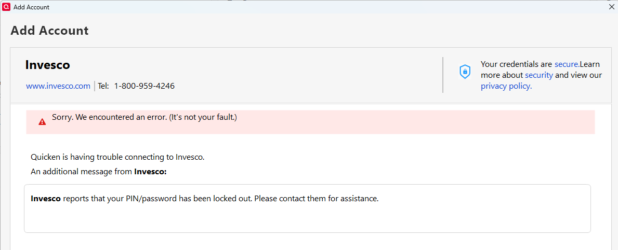Click "Quicken is having trouble connecting" text

coord(117,157)
